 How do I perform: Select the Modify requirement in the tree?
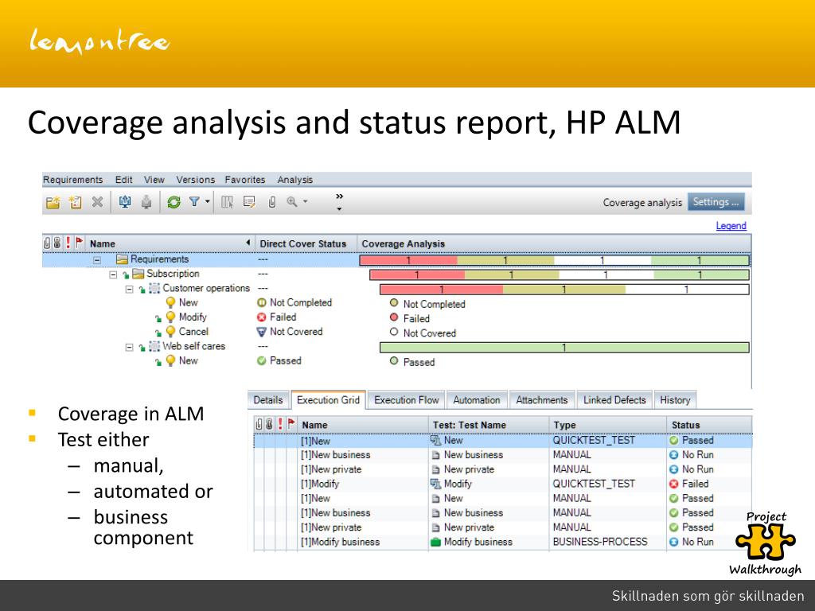193,317
